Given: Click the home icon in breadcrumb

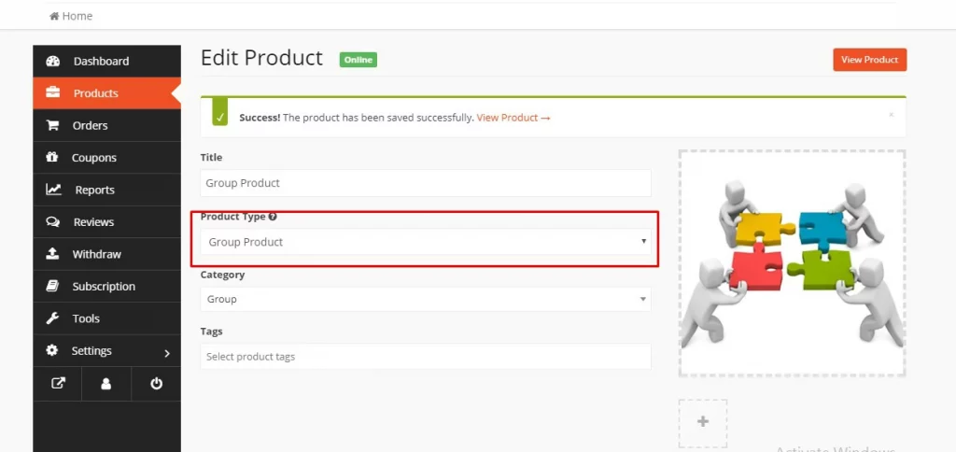Looking at the screenshot, I should (x=54, y=17).
